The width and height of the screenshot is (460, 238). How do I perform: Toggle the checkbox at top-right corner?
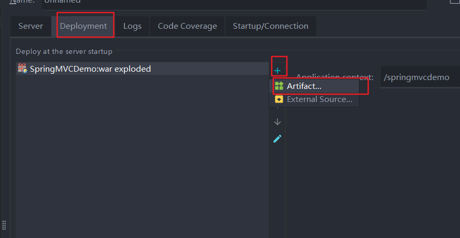455,2
